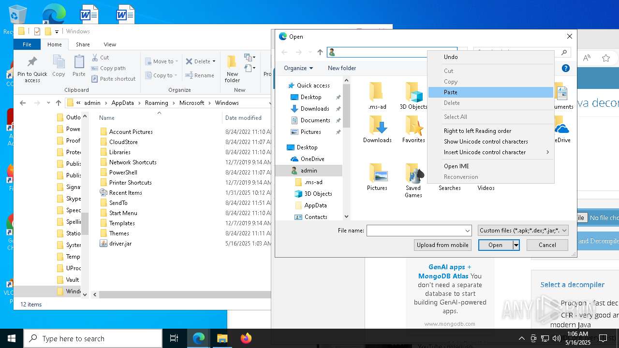Image resolution: width=619 pixels, height=348 pixels.
Task: Click the File name input field
Action: point(415,231)
